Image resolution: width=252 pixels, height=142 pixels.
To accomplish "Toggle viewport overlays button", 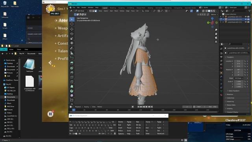I will [198, 11].
